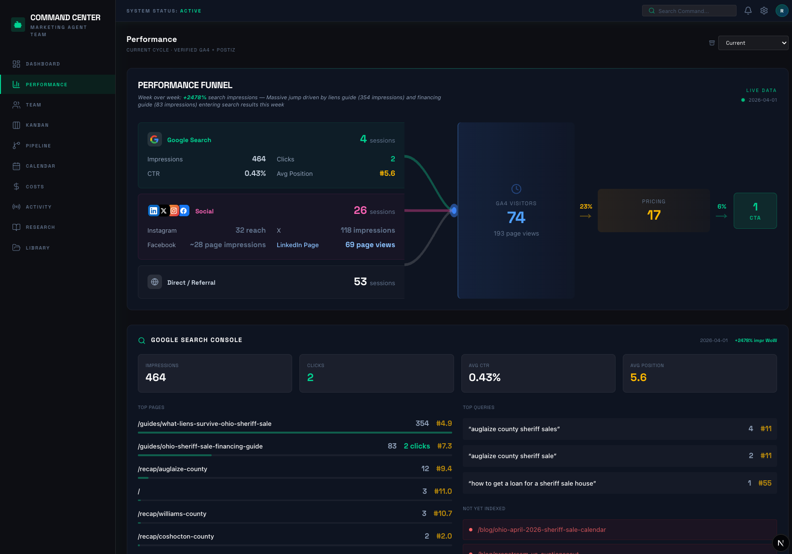Click the ohio-april-2026-sheriff-sale-calendar blog link
The width and height of the screenshot is (792, 554).
[x=541, y=530]
